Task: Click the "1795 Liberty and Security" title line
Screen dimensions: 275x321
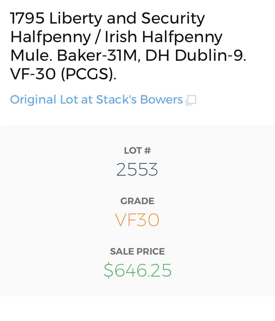Action: pos(107,18)
